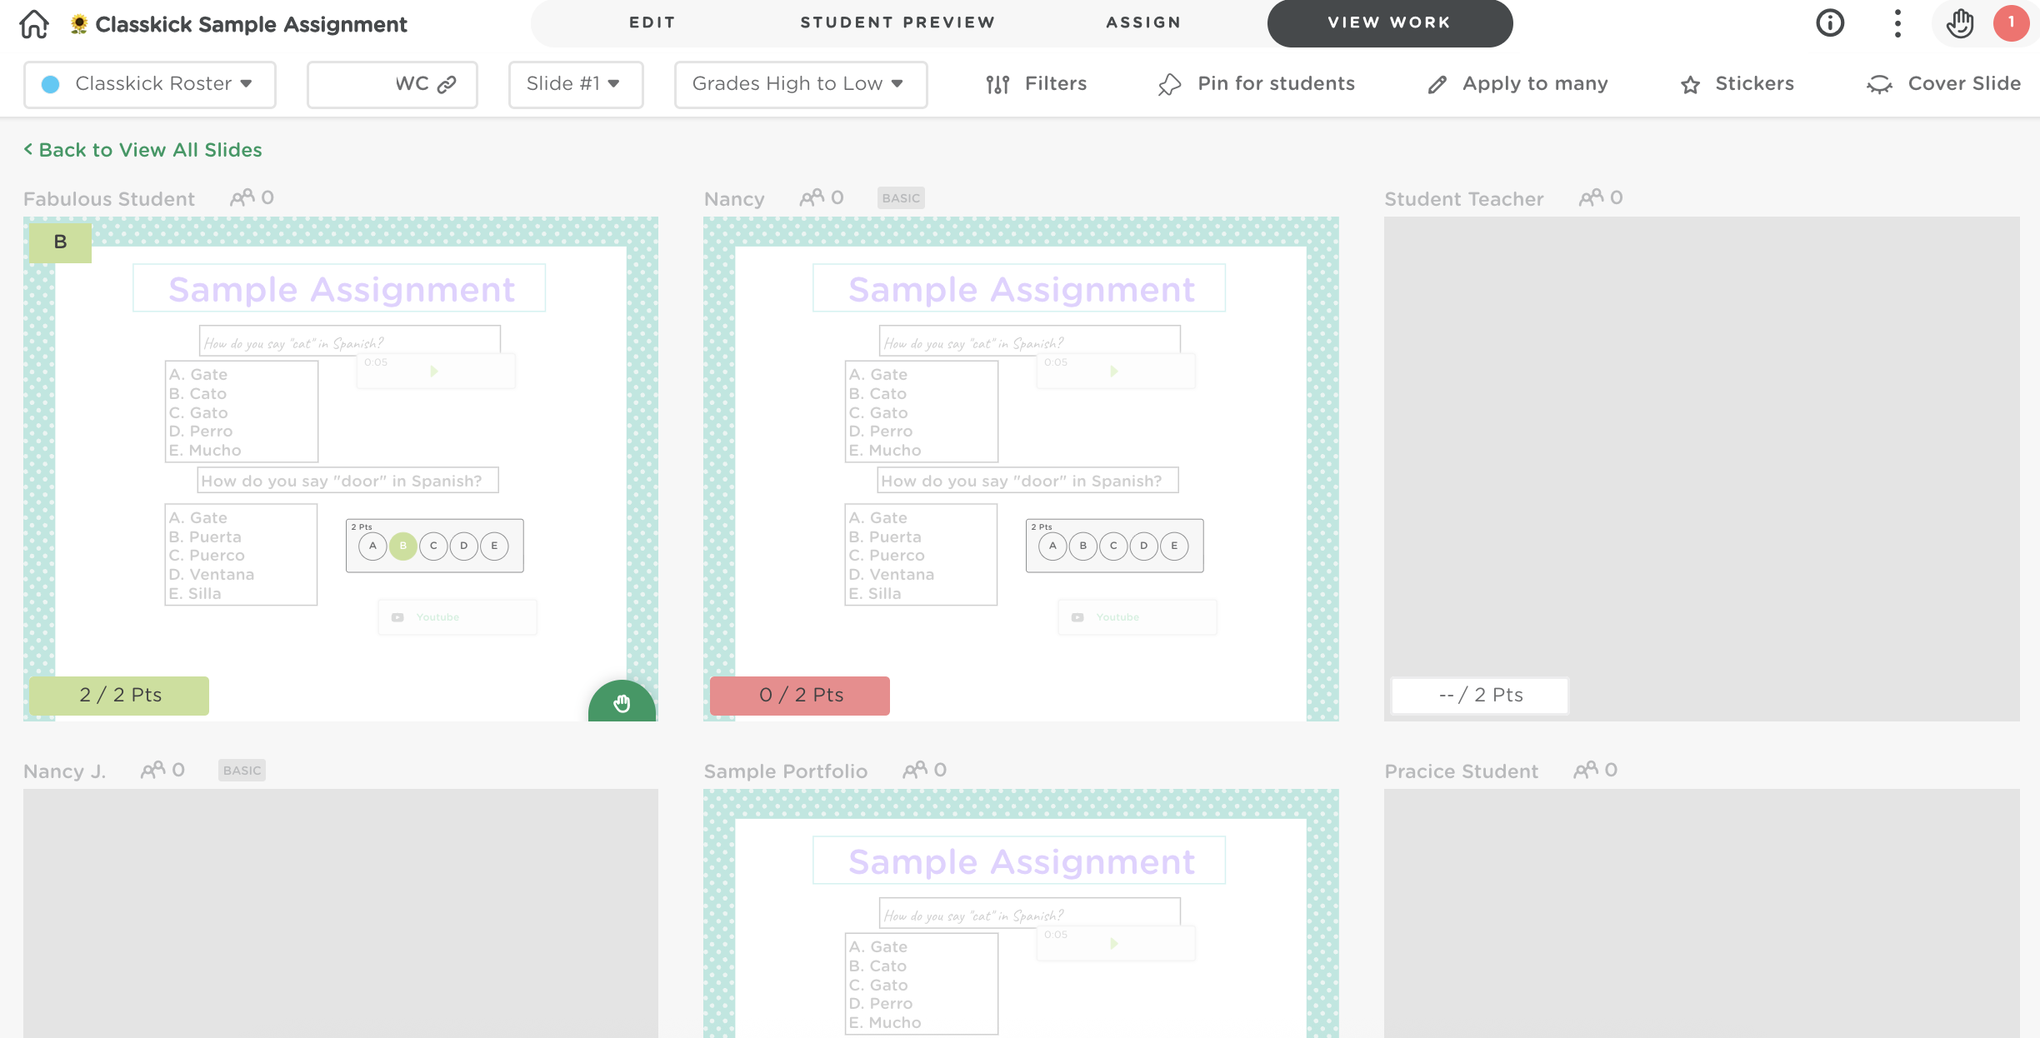Open the Classkick Roster dropdown
The image size is (2040, 1038).
[x=150, y=84]
